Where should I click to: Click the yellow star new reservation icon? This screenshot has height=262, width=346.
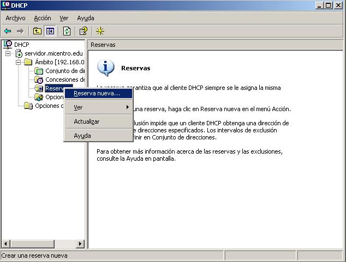coord(100,31)
